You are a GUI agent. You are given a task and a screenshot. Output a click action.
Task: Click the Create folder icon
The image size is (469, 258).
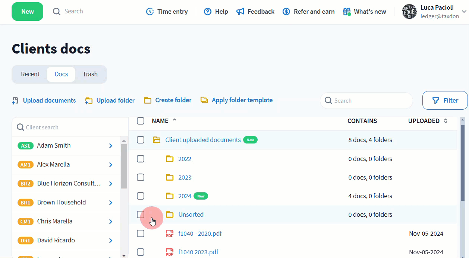[148, 100]
